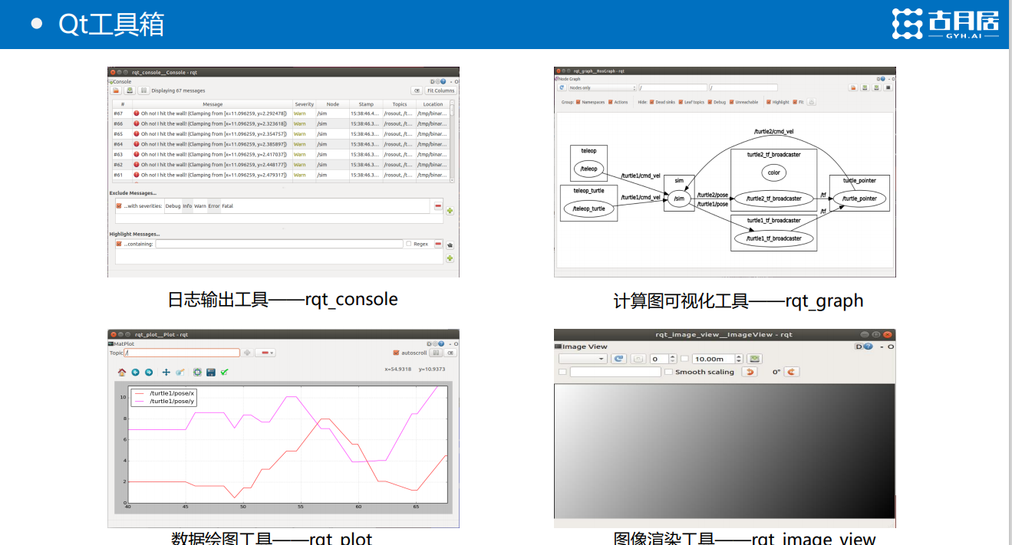Toggle Smooth scaling checkbox in Image View
Viewport: 1012px width, 545px height.
(x=668, y=372)
